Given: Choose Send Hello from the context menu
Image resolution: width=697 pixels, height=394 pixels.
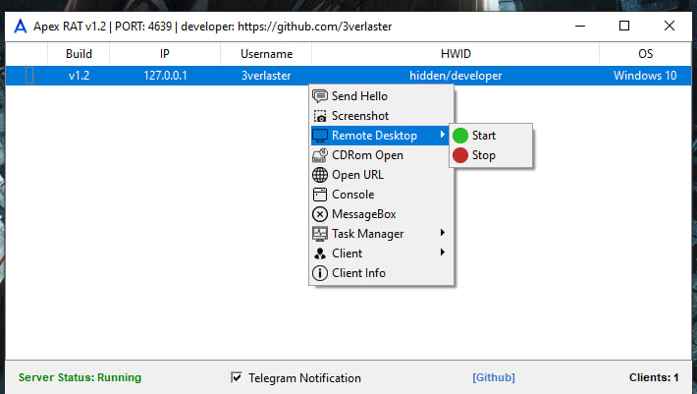Looking at the screenshot, I should pos(382,96).
